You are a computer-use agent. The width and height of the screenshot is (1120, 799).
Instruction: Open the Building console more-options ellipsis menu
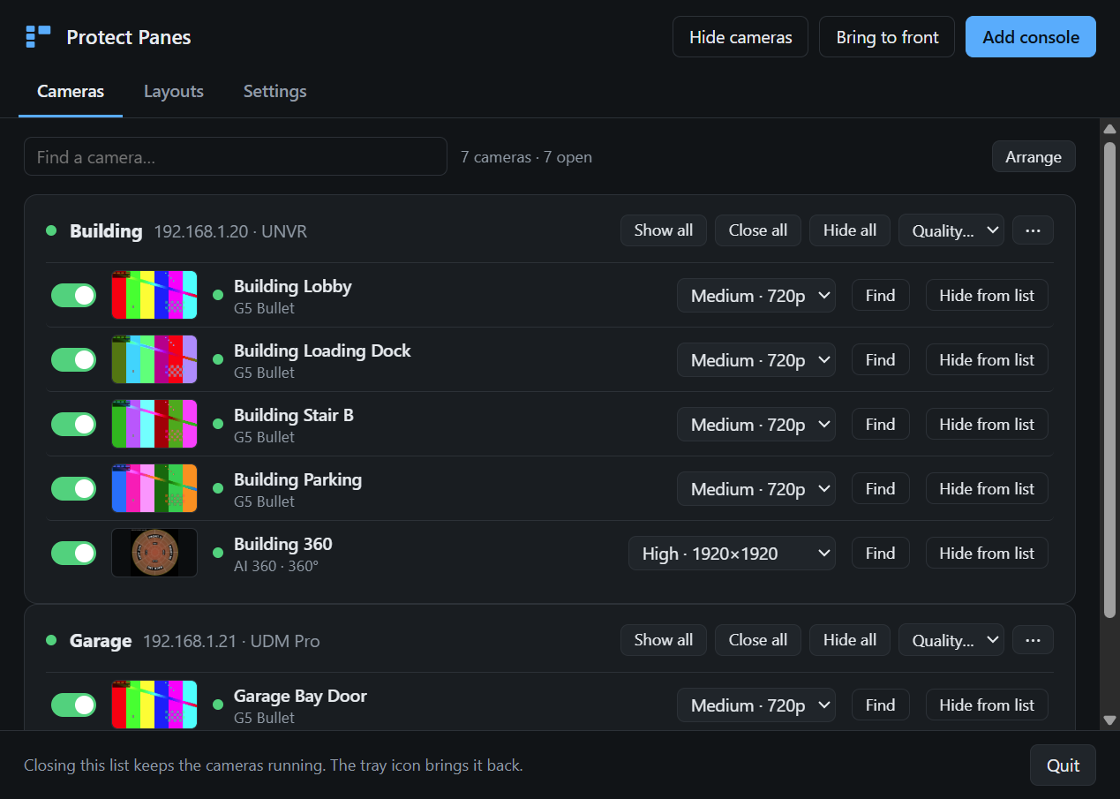(x=1033, y=230)
